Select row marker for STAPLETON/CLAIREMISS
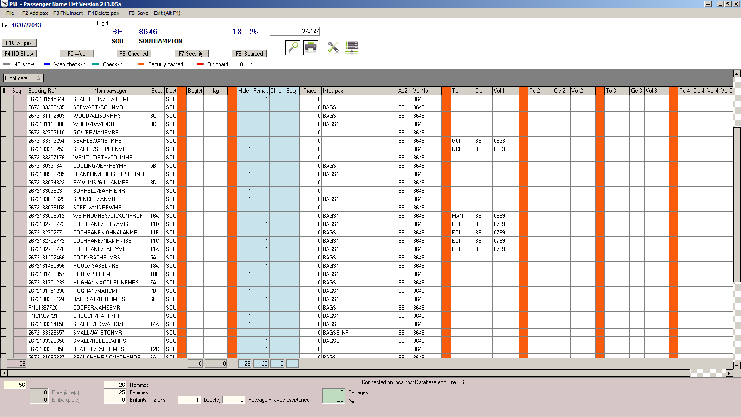Viewport: 741px width, 417px height. pyautogui.click(x=3, y=99)
